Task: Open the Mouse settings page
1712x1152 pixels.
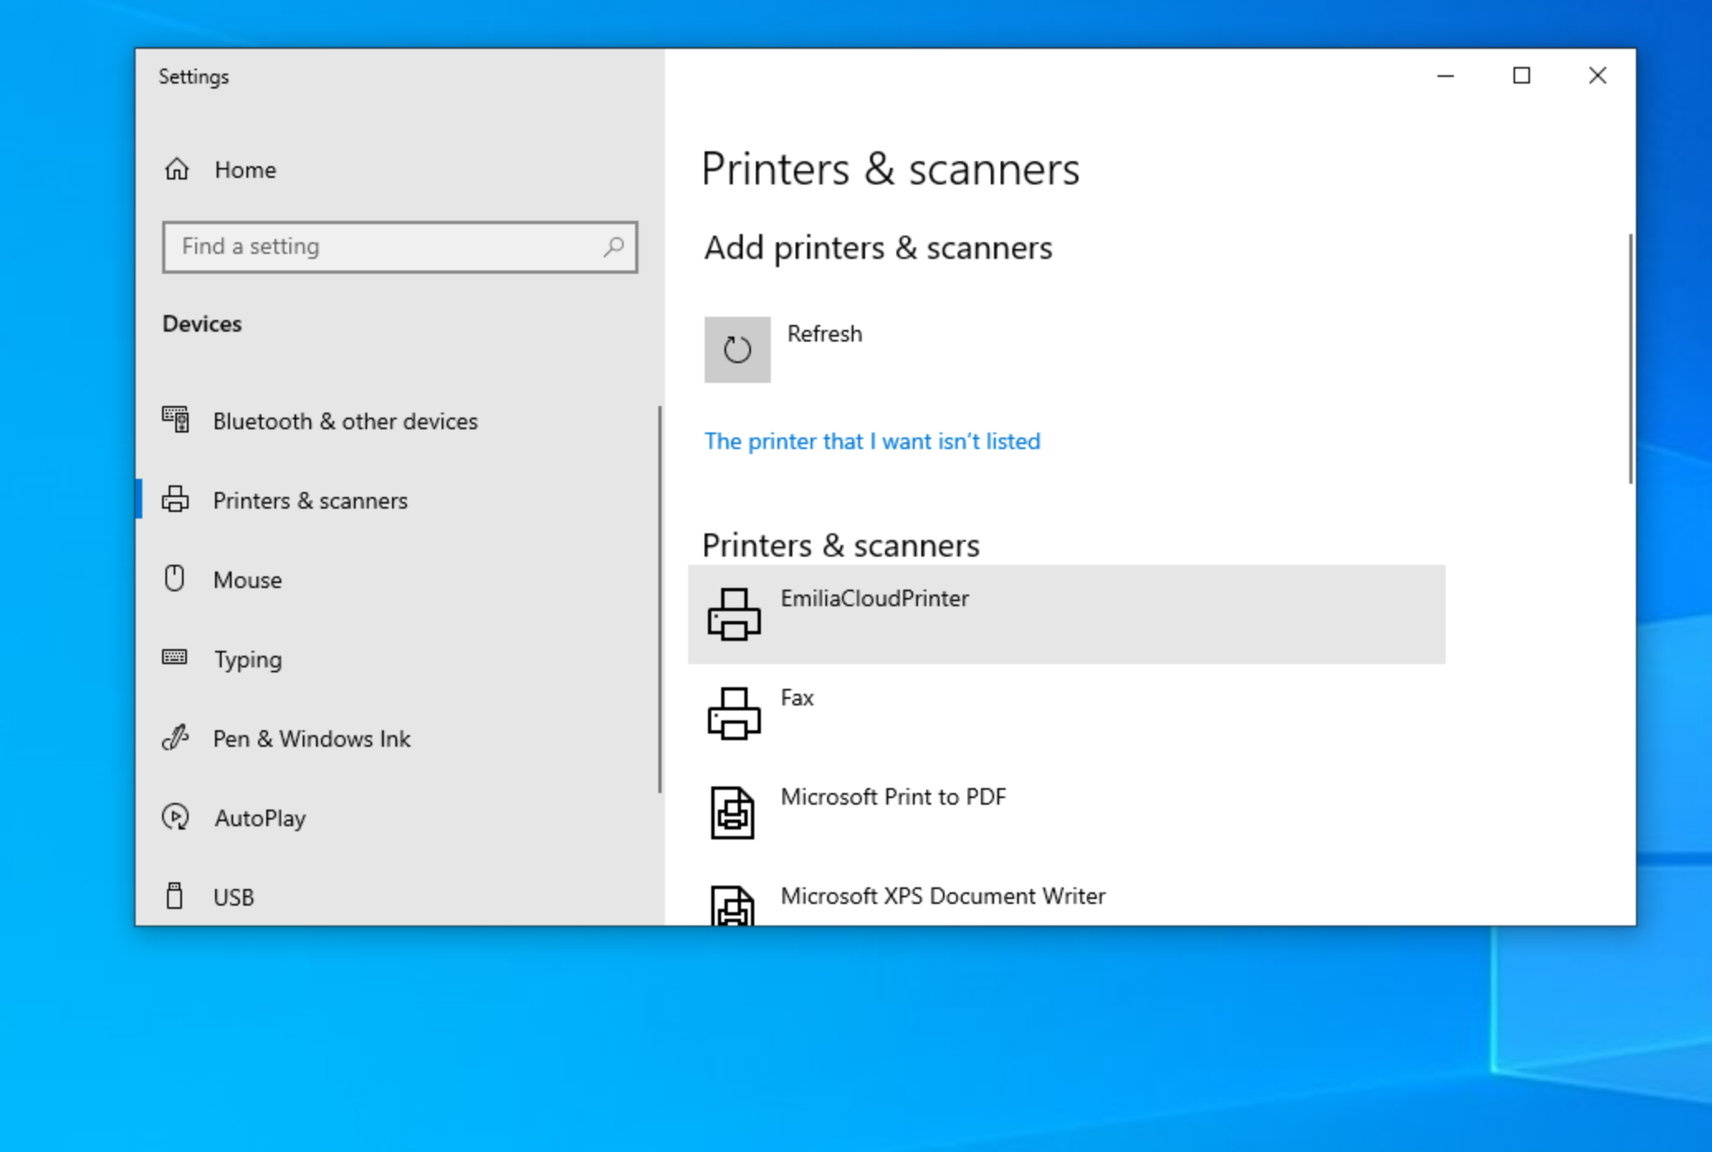Action: click(247, 580)
